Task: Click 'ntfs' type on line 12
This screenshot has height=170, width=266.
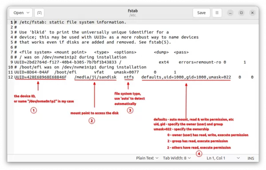Action: click(129, 77)
